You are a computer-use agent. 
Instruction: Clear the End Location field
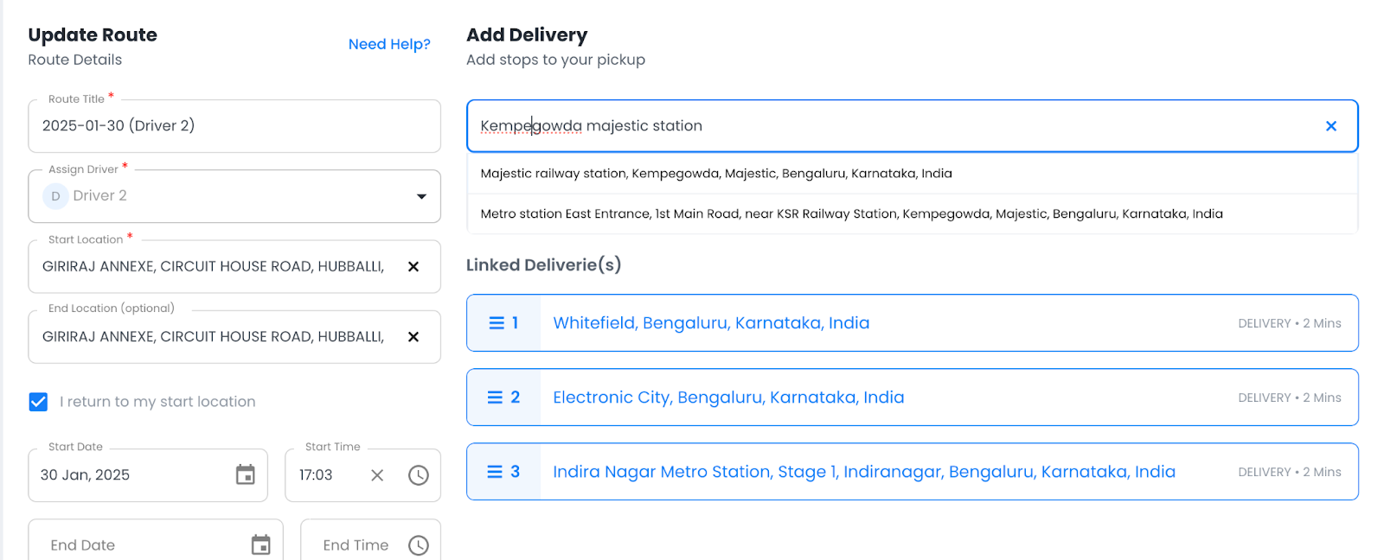coord(413,336)
